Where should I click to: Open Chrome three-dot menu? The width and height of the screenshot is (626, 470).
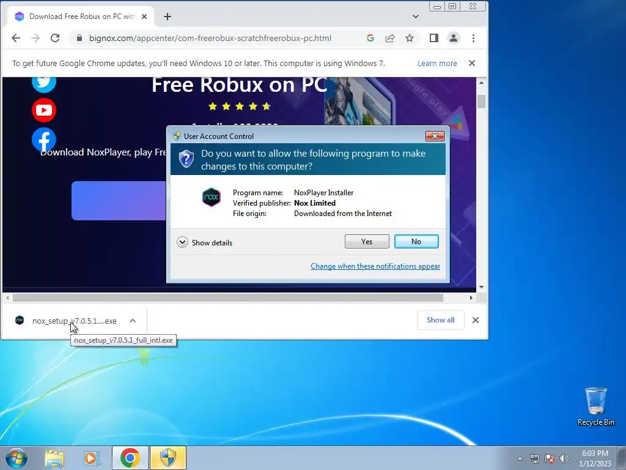(474, 38)
